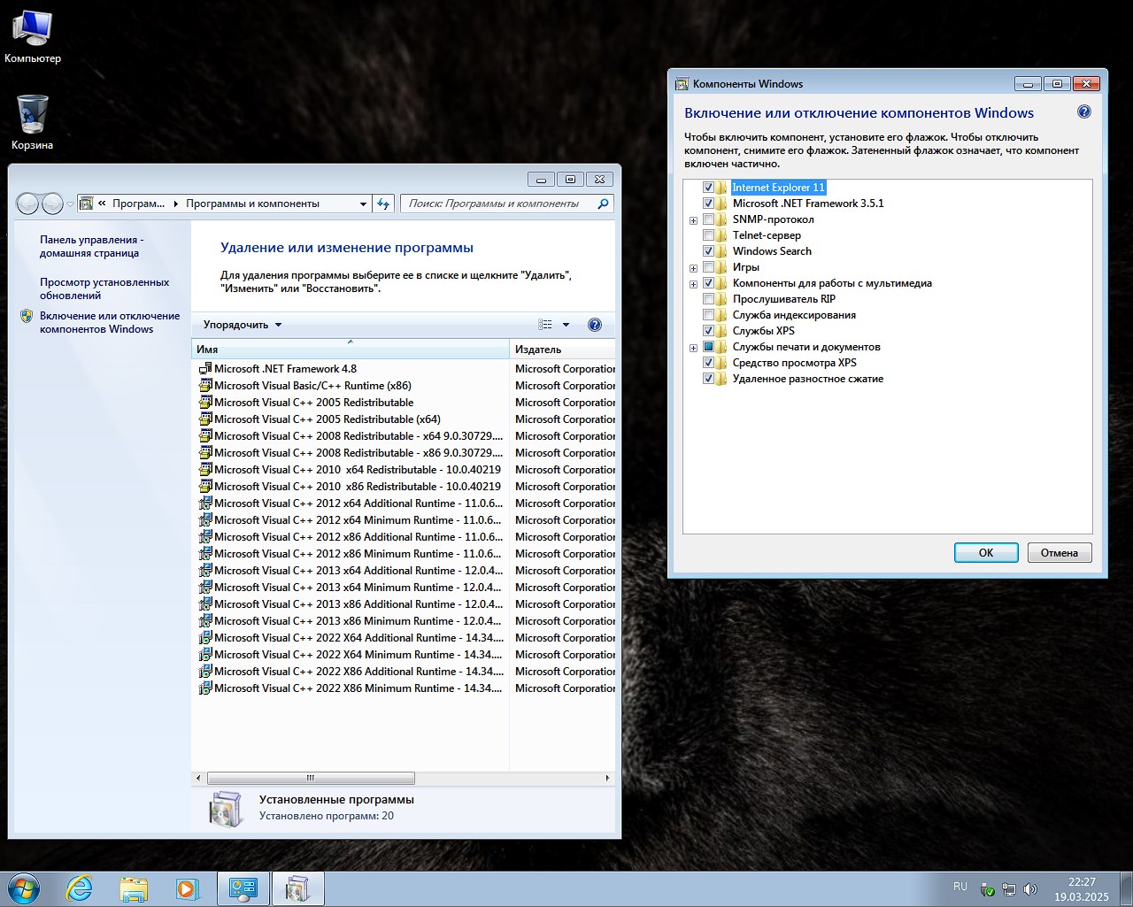This screenshot has width=1133, height=907.
Task: Open dropdown arrow after Програм... breadcrumb
Action: pos(175,204)
